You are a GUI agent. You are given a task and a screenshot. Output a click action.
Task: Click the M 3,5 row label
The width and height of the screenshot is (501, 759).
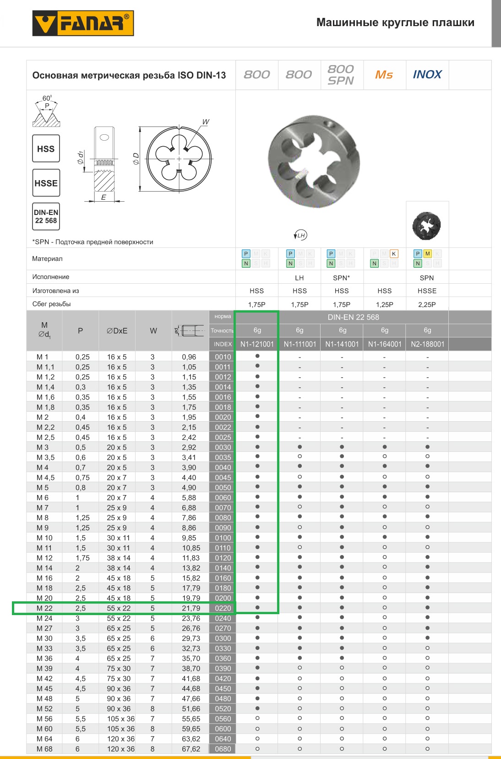pos(45,457)
